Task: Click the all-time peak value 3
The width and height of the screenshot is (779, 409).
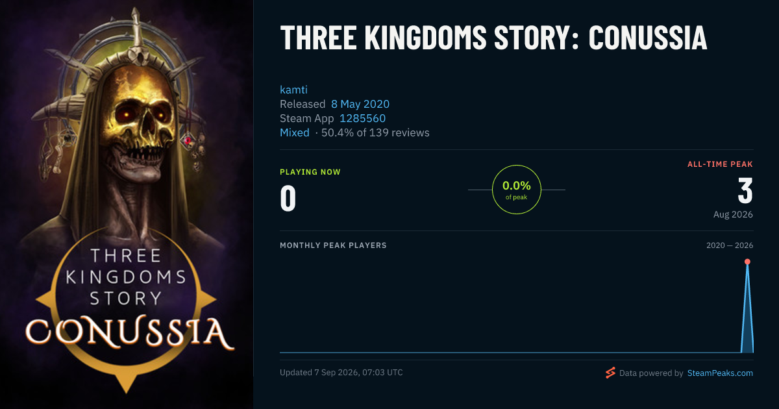Action: click(x=745, y=191)
